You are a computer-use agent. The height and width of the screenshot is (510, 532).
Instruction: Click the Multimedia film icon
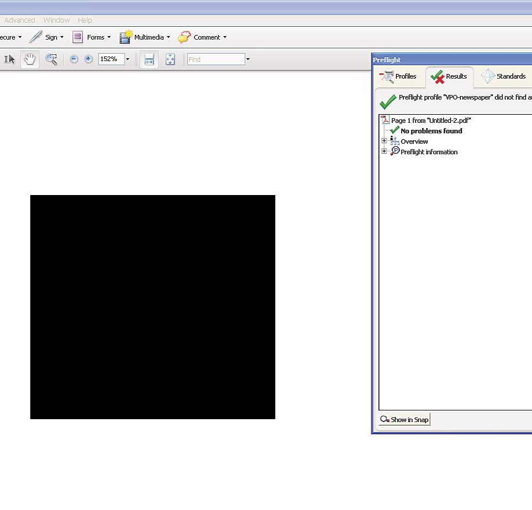click(x=125, y=37)
